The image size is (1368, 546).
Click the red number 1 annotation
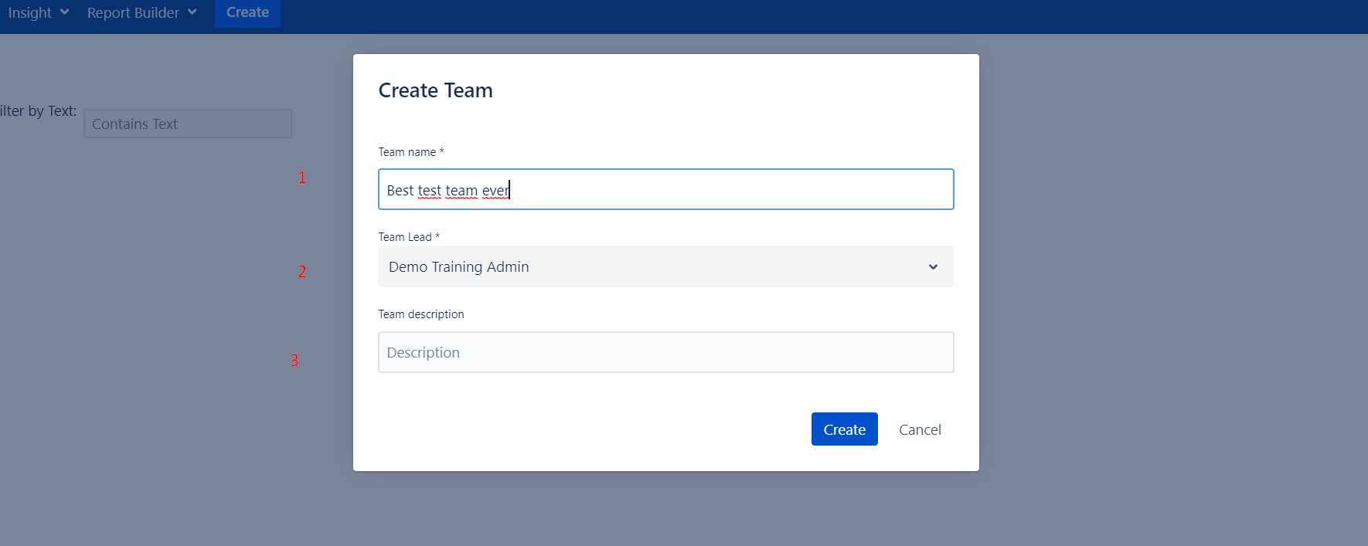302,178
